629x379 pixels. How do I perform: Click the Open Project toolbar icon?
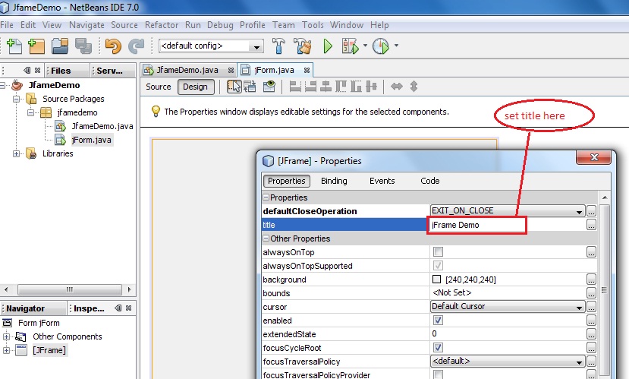point(60,46)
